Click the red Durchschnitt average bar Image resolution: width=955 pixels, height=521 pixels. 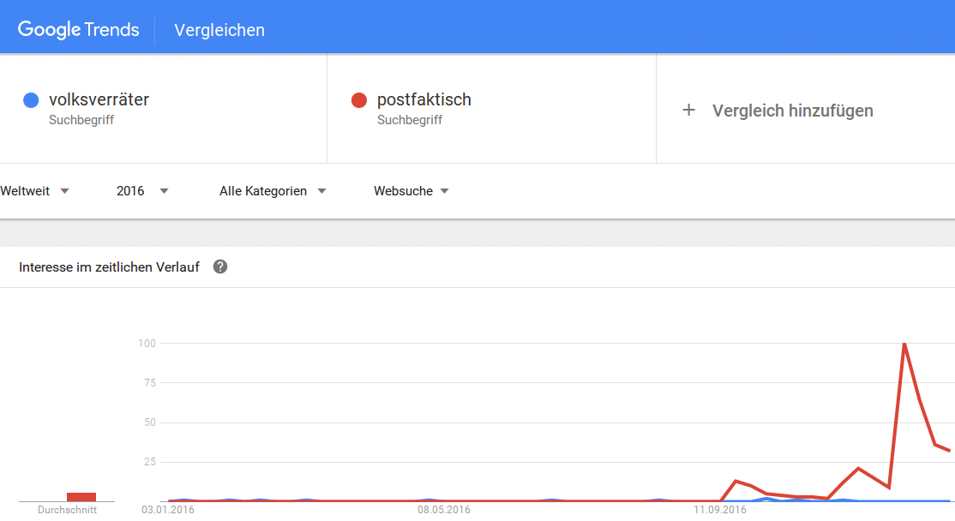pyautogui.click(x=81, y=497)
